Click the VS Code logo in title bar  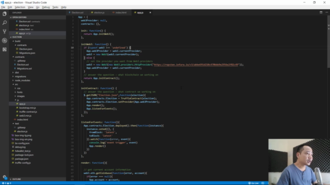point(2,3)
